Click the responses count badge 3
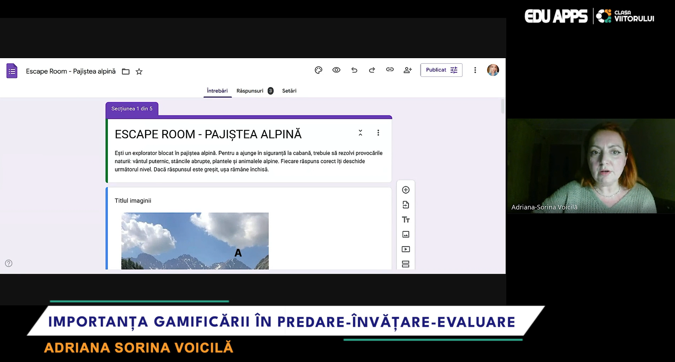 pyautogui.click(x=271, y=91)
